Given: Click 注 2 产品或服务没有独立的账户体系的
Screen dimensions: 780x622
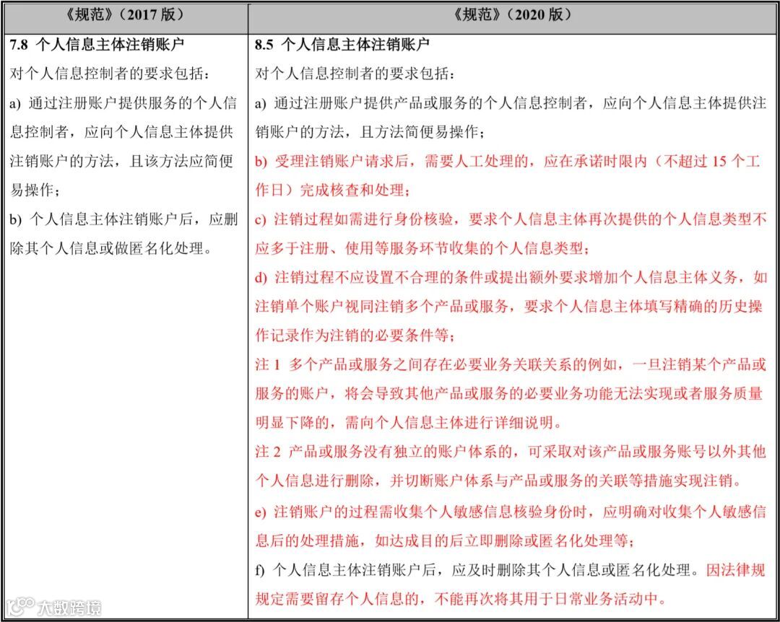Looking at the screenshot, I should [x=511, y=451].
